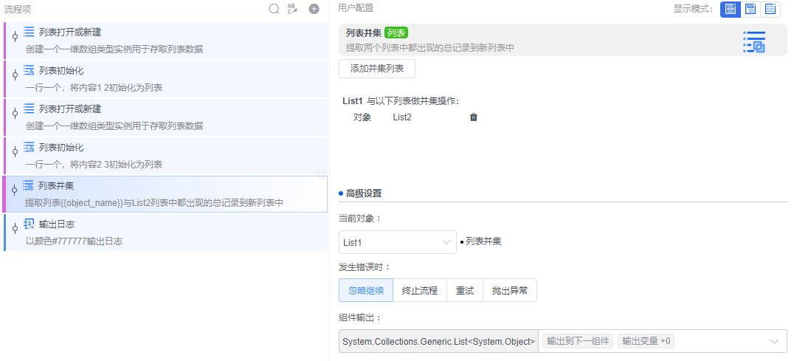The image size is (794, 361).
Task: Click the trash icon next to List2
Action: click(474, 117)
